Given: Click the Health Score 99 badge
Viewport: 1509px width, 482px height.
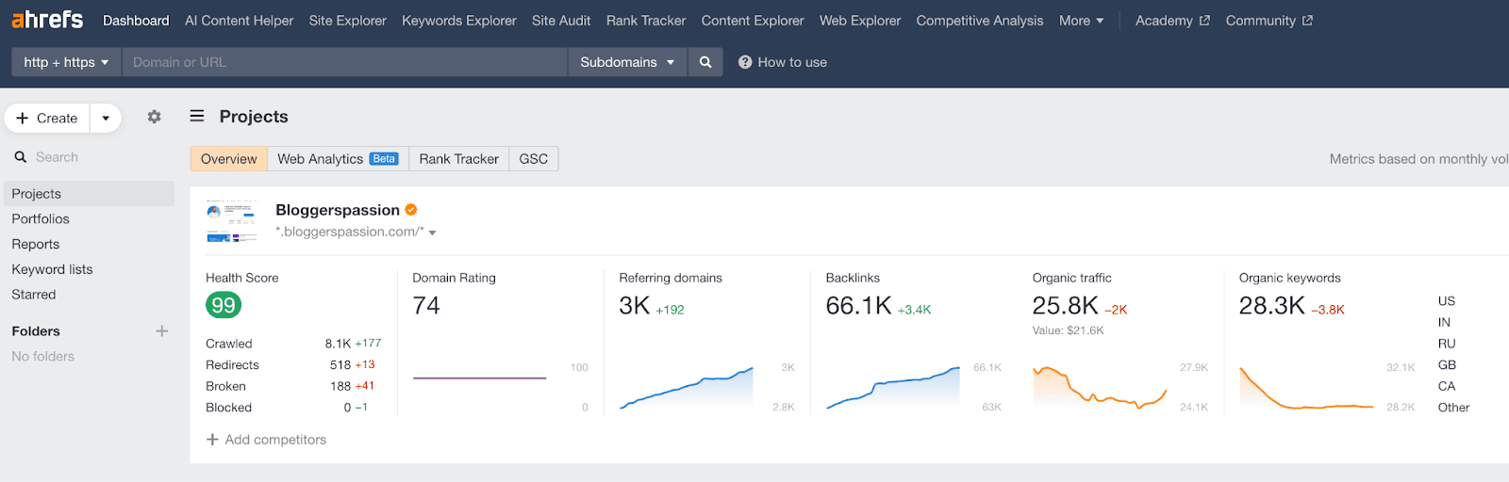Looking at the screenshot, I should pyautogui.click(x=224, y=305).
